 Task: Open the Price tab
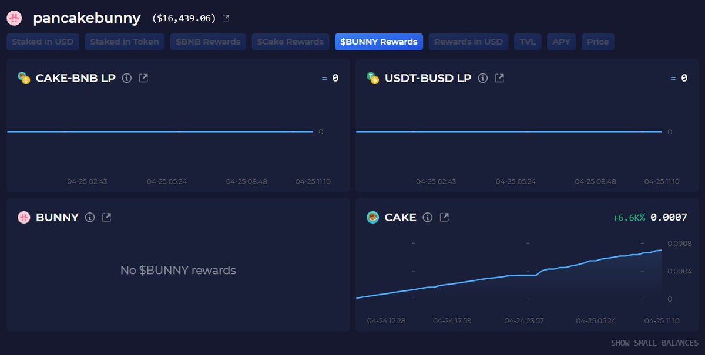click(x=598, y=42)
